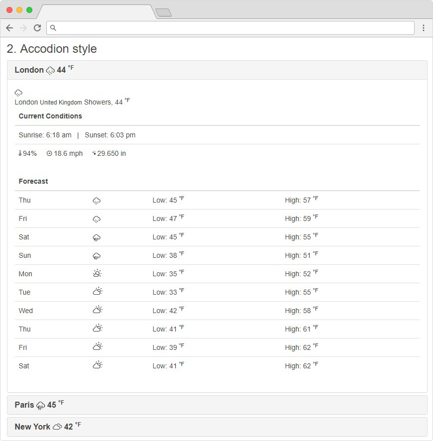This screenshot has height=441, width=433.
Task: Click the rain icon in the Sun row
Action: click(97, 256)
